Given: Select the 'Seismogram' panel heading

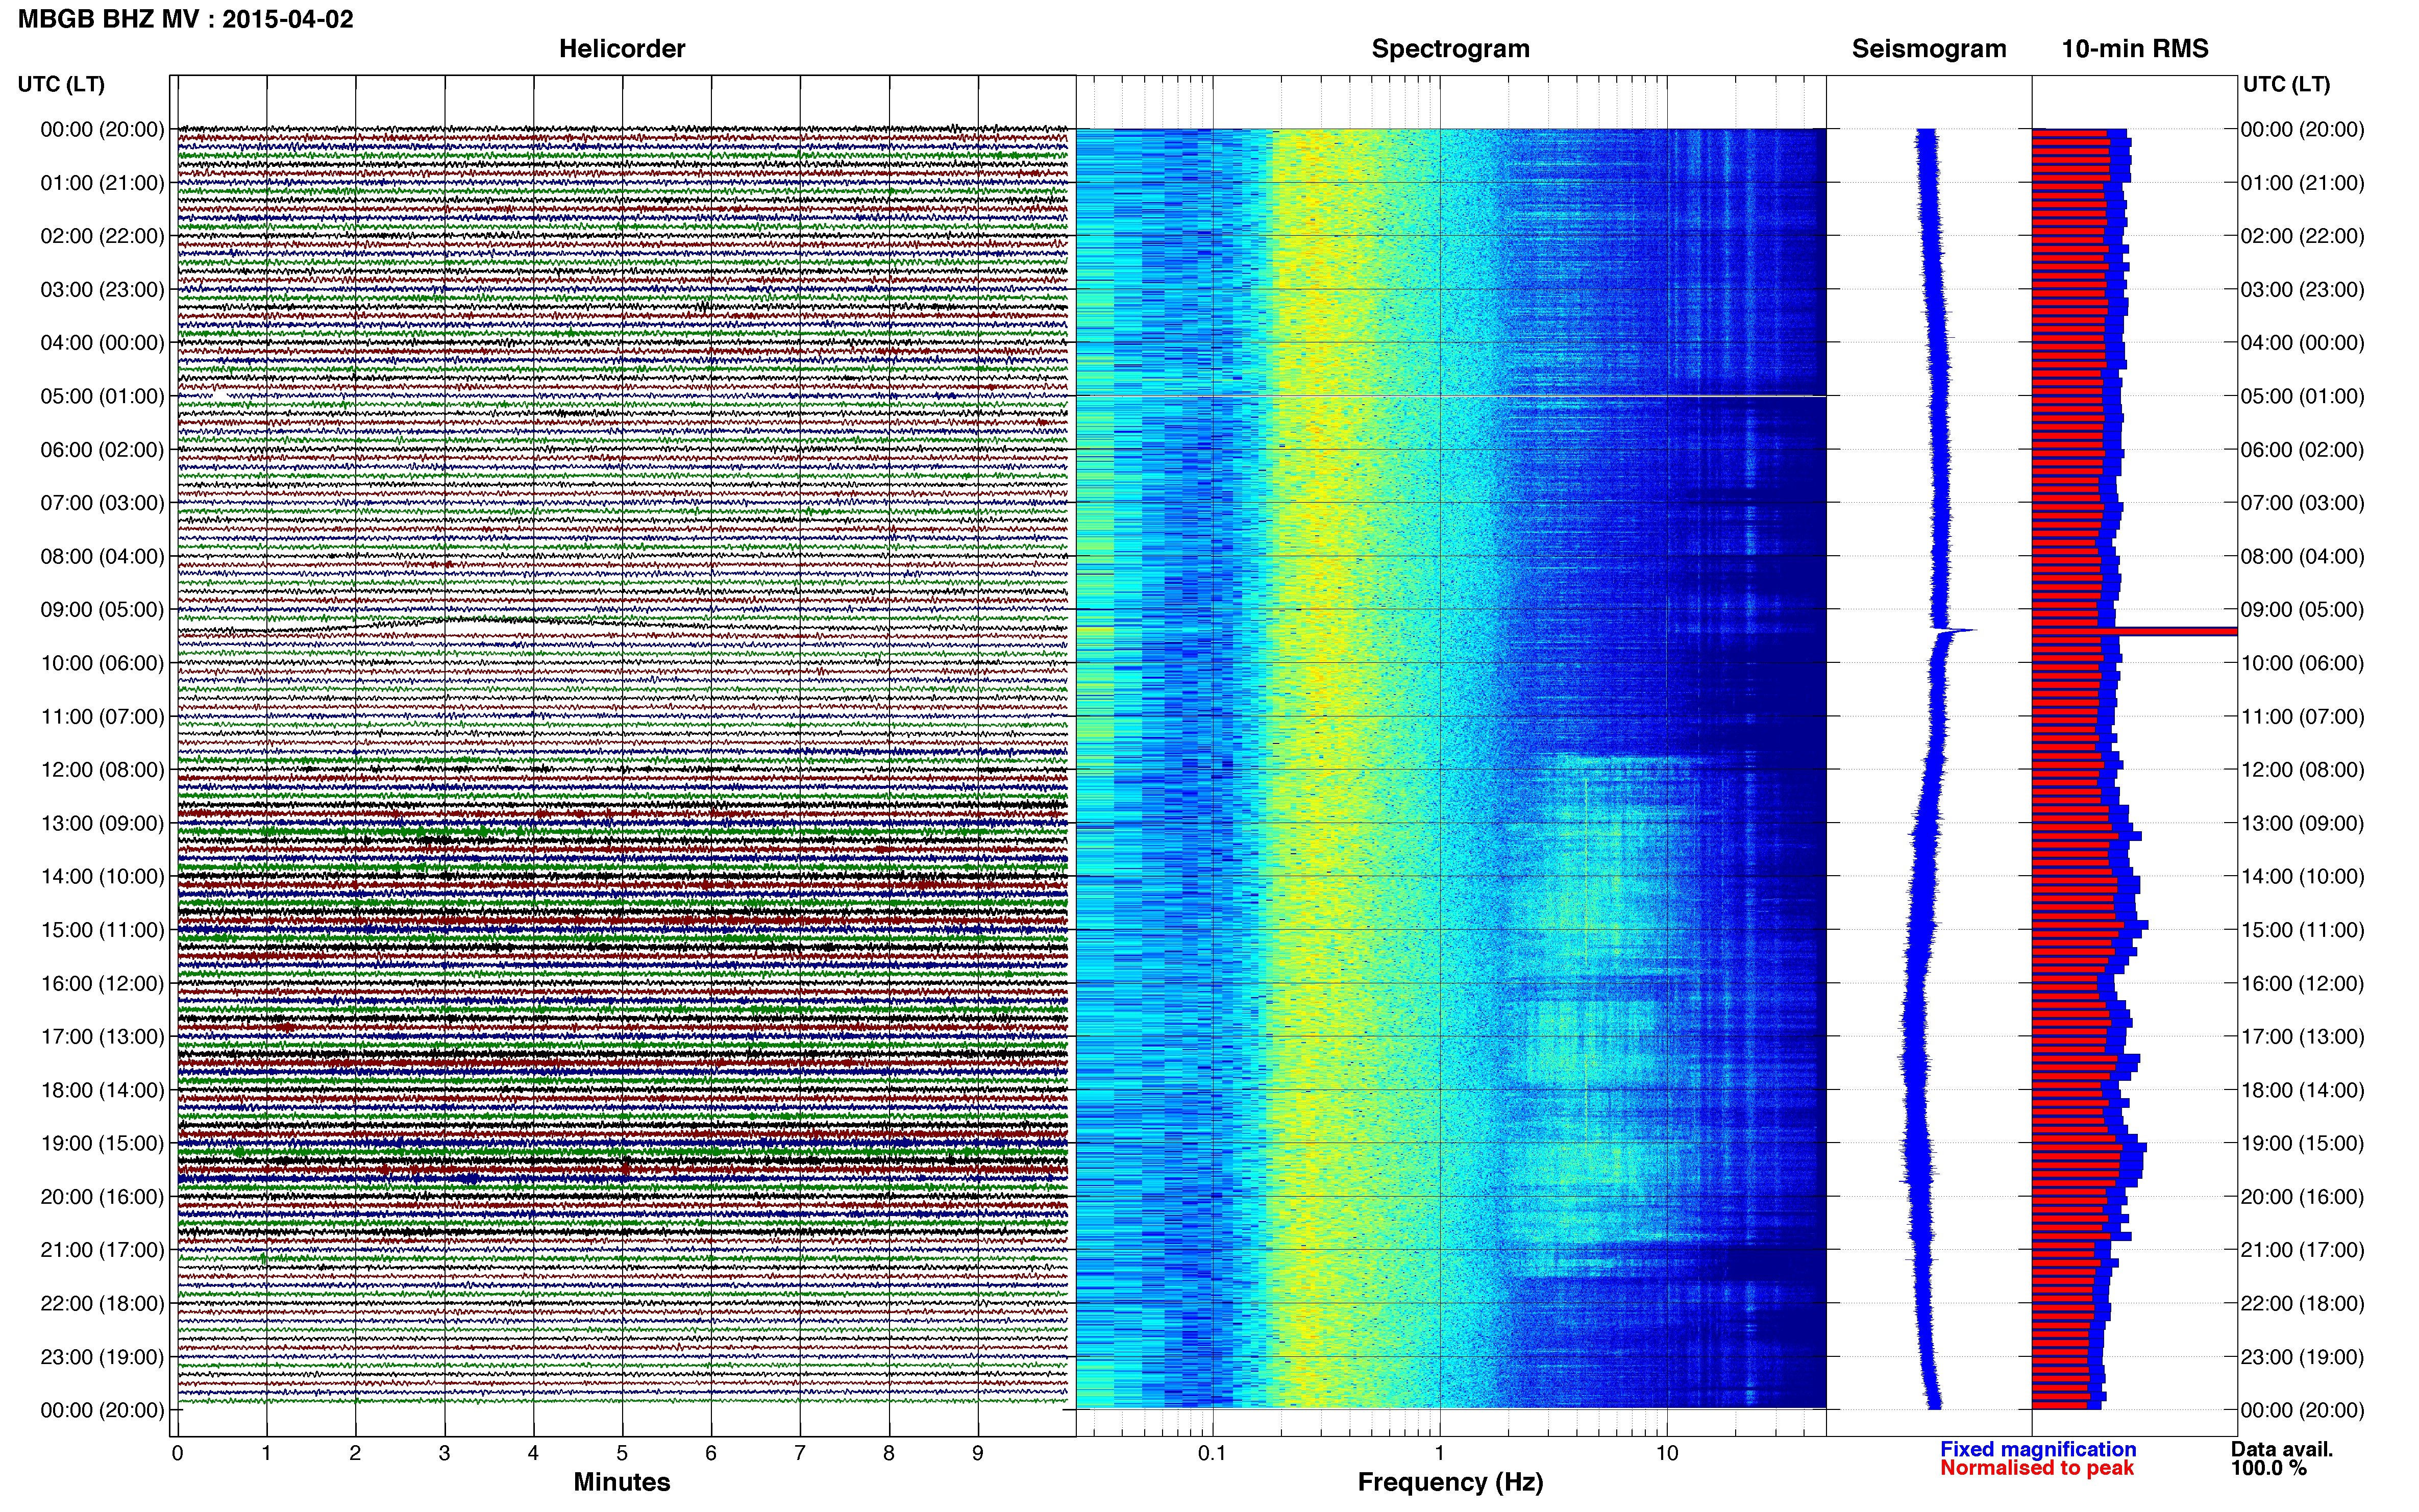Looking at the screenshot, I should (1929, 49).
